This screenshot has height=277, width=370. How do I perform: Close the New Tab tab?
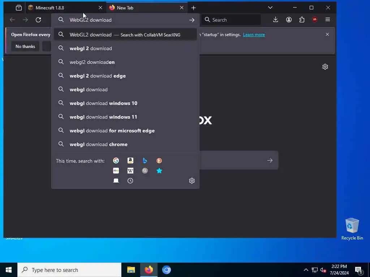point(182,8)
